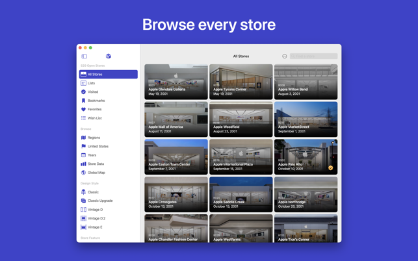Open Store Data view
The image size is (418, 261).
(108, 164)
